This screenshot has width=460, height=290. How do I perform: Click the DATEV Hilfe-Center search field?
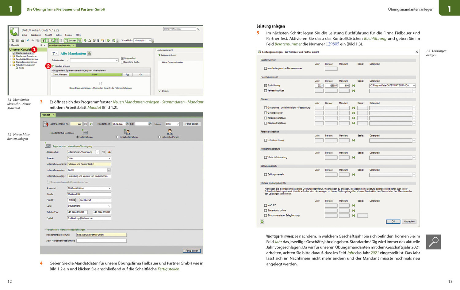point(179,29)
